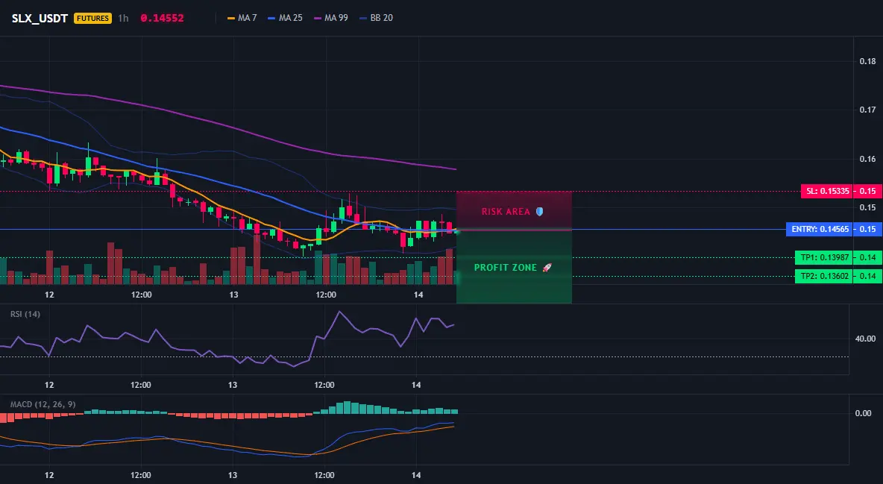
Task: Click date 13 on main chart time axis
Action: pyautogui.click(x=233, y=295)
